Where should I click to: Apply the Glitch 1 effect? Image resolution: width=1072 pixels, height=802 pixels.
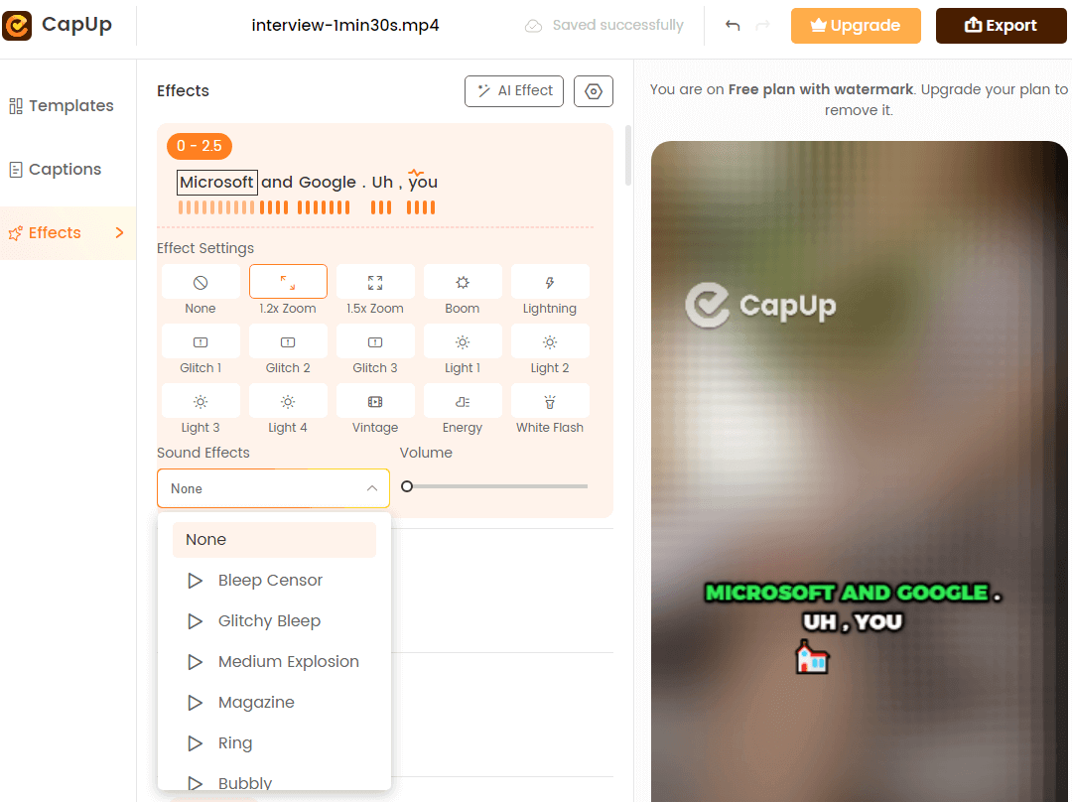(x=201, y=342)
